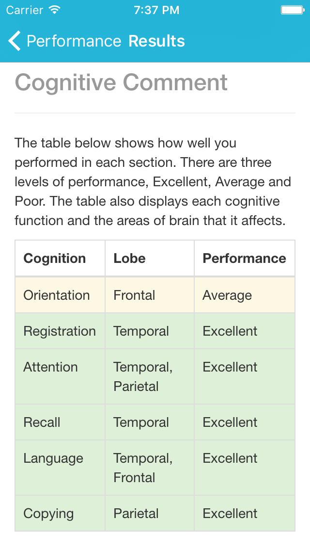
Task: Tap the Temporal, Frontal lobe cell
Action: [x=143, y=468]
